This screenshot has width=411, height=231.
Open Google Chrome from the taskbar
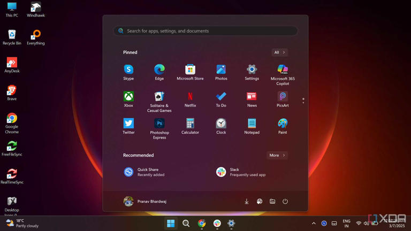point(202,224)
